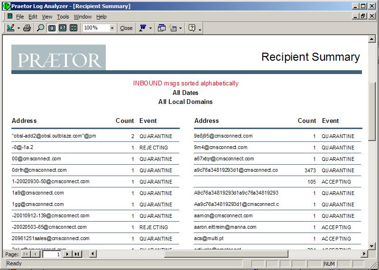Expand the New Object dropdown arrow

tap(180, 28)
